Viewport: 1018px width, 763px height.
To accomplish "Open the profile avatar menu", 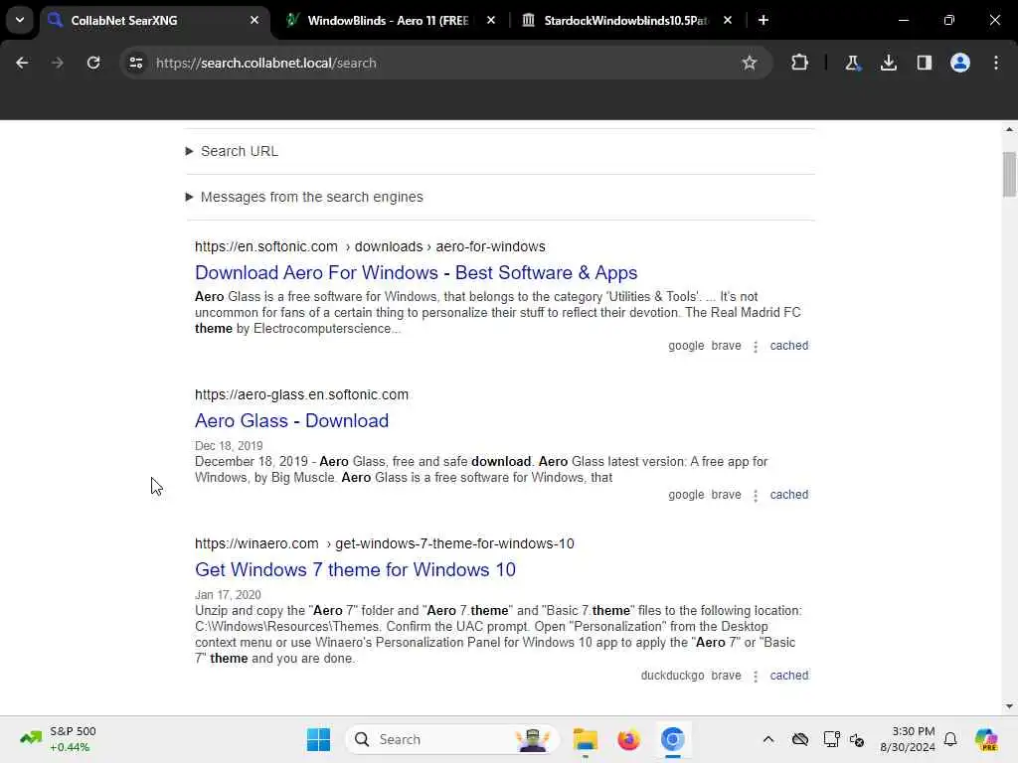I will (959, 63).
